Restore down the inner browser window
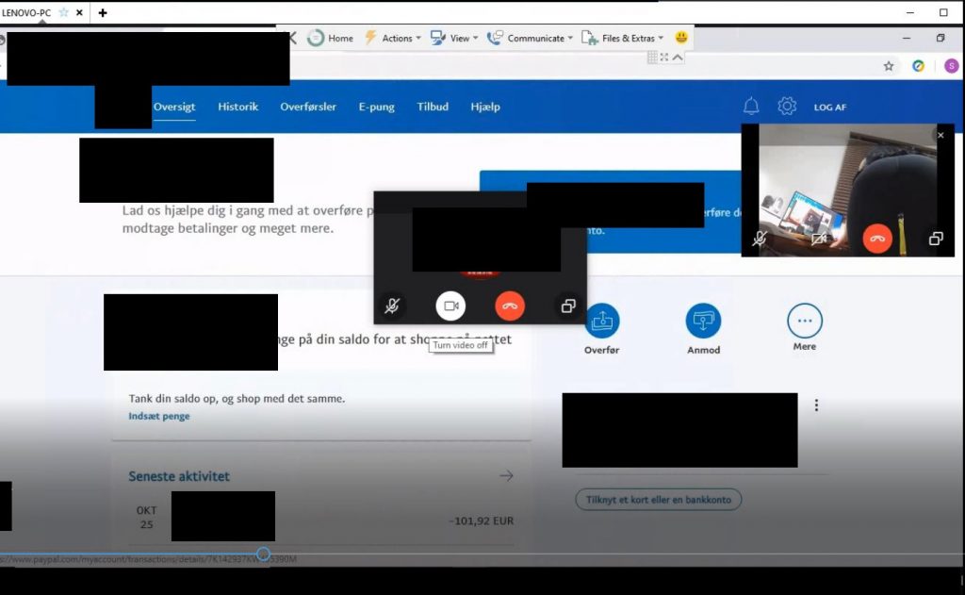 tap(940, 38)
